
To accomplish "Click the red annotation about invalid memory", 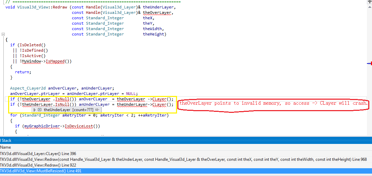I will point(273,103).
